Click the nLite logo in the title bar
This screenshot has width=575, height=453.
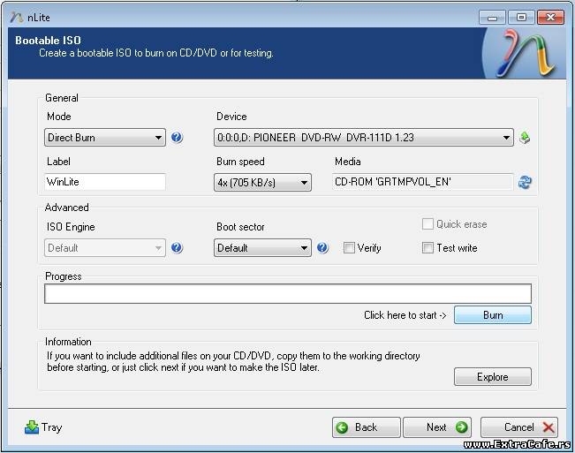(x=15, y=17)
